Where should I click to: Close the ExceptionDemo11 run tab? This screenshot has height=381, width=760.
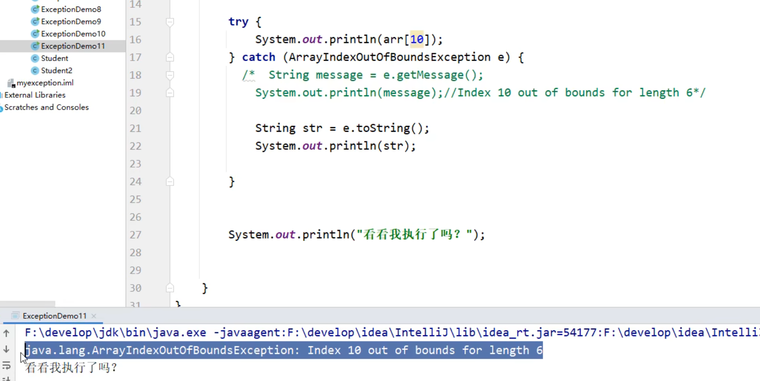(x=94, y=316)
